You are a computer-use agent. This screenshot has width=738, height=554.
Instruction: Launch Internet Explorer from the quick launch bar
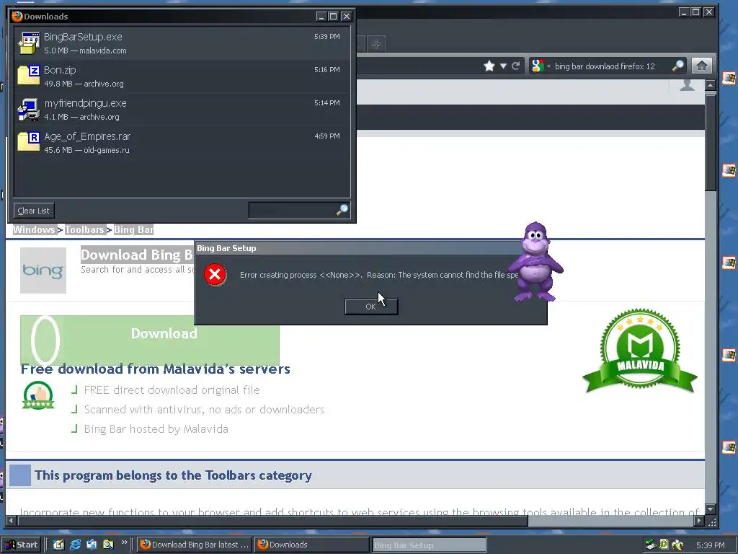pyautogui.click(x=75, y=545)
